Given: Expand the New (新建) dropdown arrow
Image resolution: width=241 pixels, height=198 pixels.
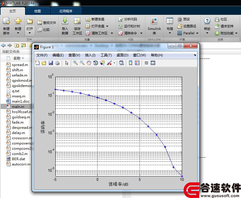Looking at the screenshot, I should [x=18, y=33].
